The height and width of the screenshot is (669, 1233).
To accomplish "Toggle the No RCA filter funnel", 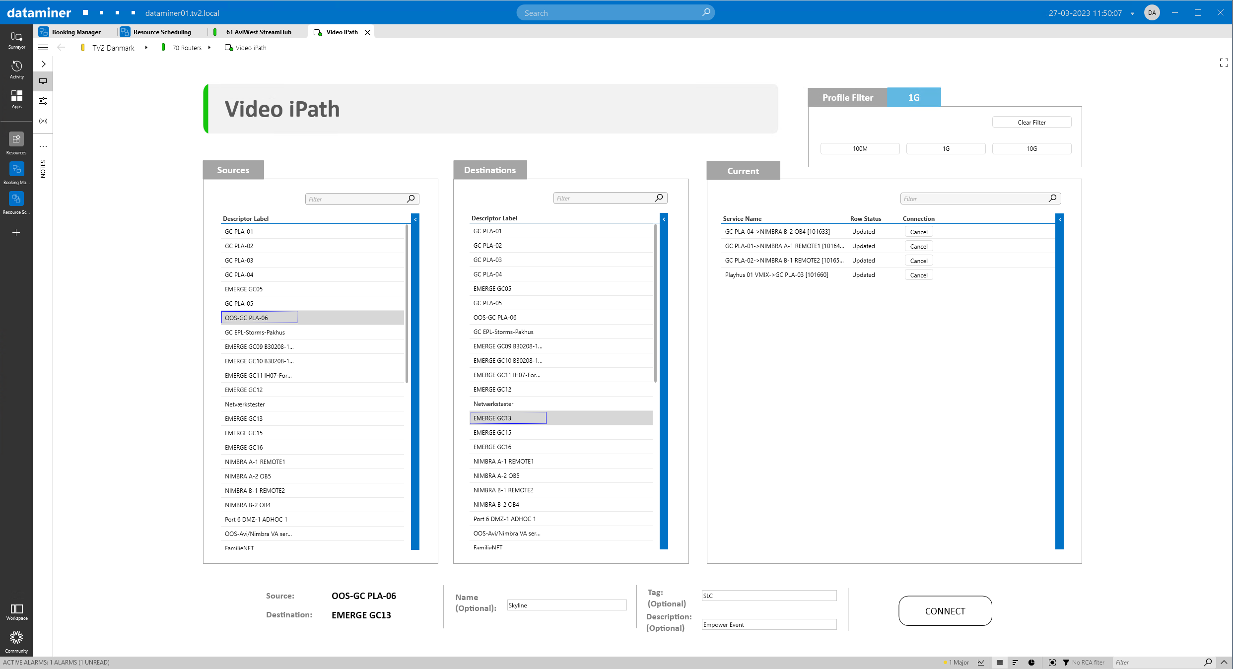I will (1066, 663).
